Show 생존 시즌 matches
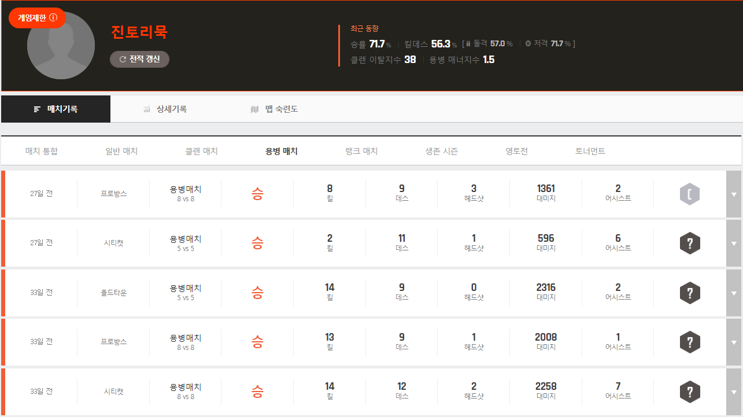The height and width of the screenshot is (417, 743). (x=441, y=151)
